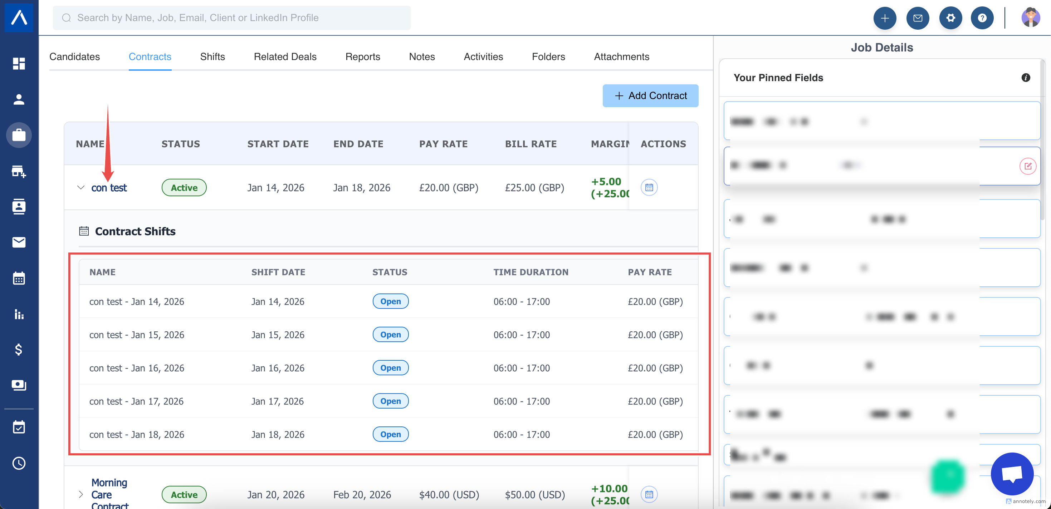Collapse the con test contract row
The image size is (1051, 509).
pyautogui.click(x=81, y=187)
